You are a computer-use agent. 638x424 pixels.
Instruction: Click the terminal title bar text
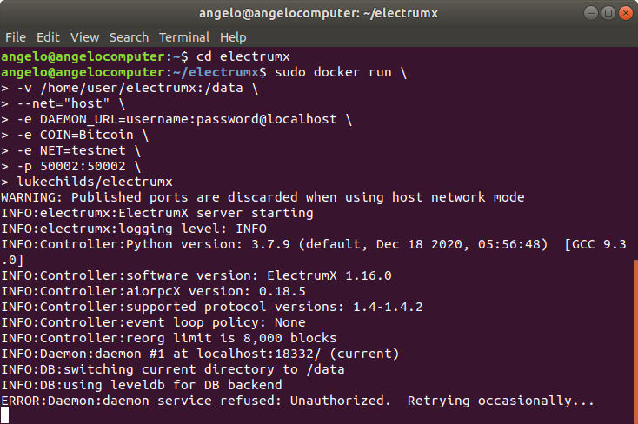point(319,13)
